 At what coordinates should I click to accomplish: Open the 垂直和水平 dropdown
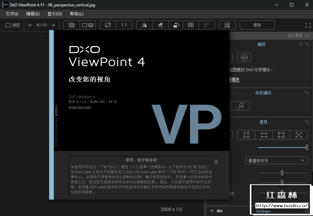277,161
